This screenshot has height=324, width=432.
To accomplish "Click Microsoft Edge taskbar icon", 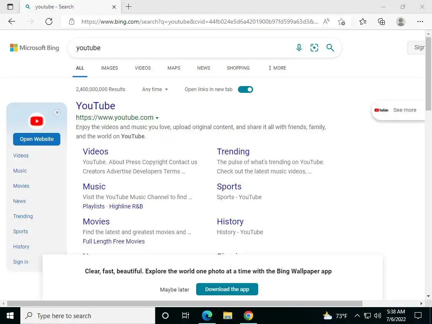I will pos(207,316).
